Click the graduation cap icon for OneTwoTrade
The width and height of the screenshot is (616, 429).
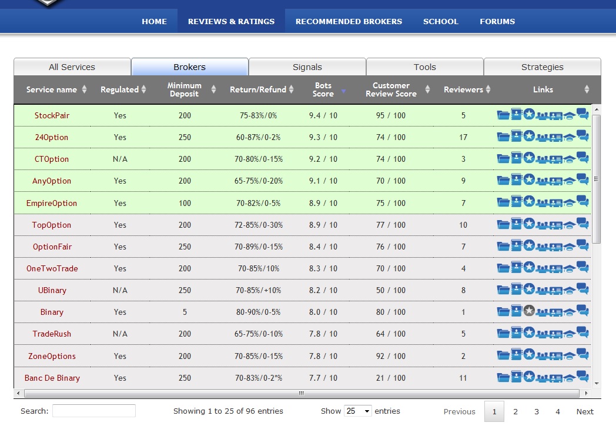(569, 268)
